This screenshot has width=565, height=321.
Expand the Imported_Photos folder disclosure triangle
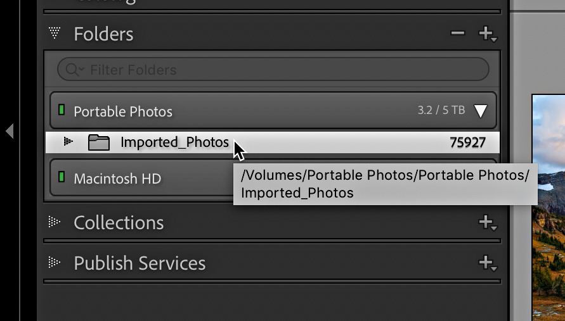[68, 142]
